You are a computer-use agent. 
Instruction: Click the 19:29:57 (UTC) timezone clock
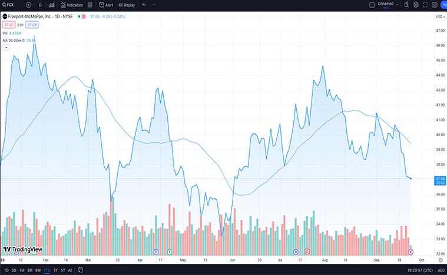pos(420,270)
